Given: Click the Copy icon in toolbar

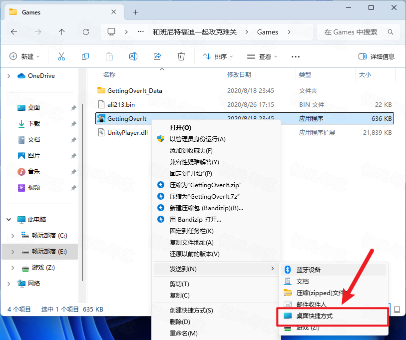Looking at the screenshot, I should tap(85, 56).
